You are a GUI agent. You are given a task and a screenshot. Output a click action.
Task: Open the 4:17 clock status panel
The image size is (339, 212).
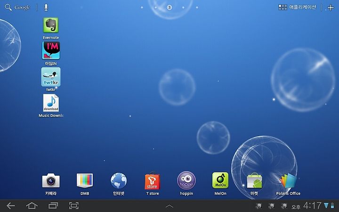coord(313,205)
